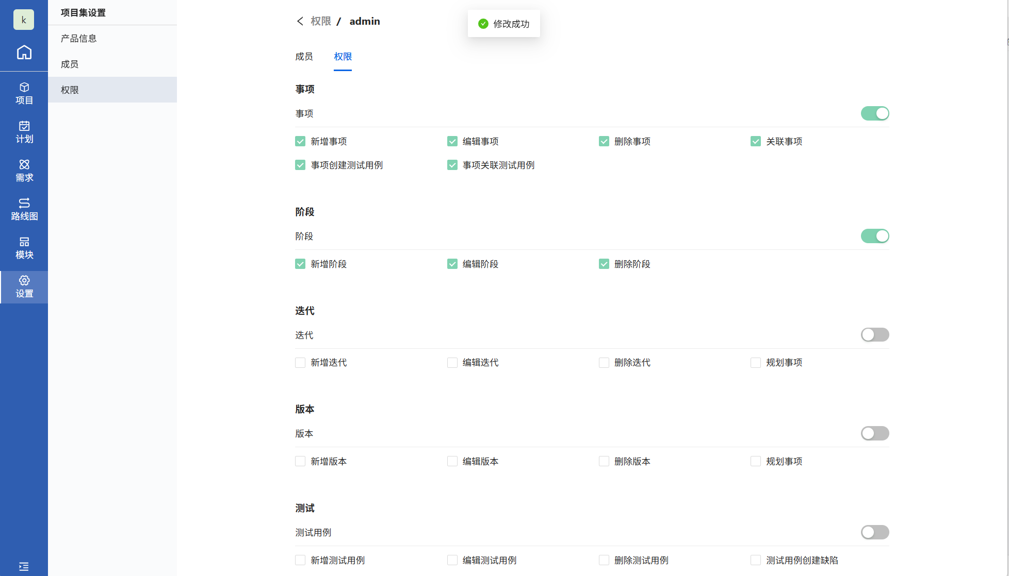This screenshot has width=1009, height=576.
Task: Turn on the 版本 toggle switch
Action: tap(874, 433)
